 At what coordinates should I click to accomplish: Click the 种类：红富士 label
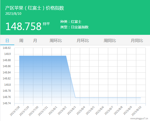click(71, 22)
